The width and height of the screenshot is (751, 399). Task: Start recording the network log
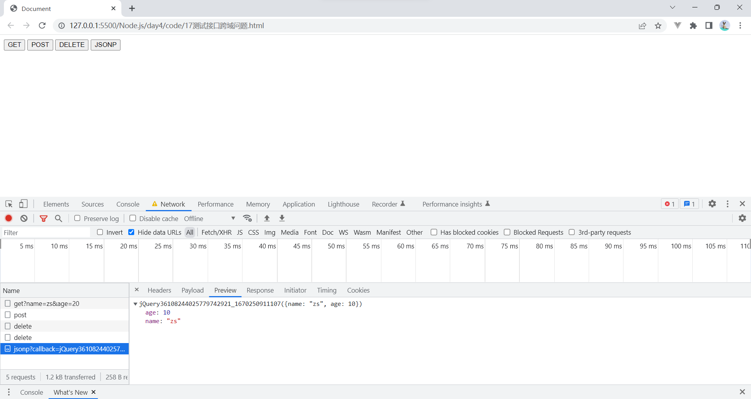point(9,218)
